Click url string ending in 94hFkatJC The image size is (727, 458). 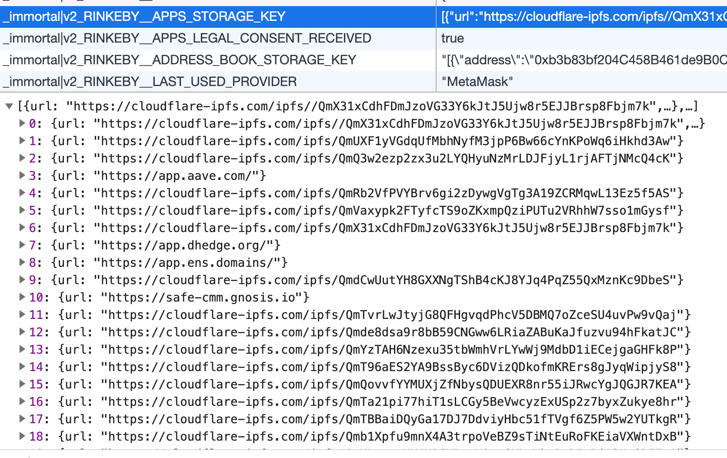(x=393, y=332)
